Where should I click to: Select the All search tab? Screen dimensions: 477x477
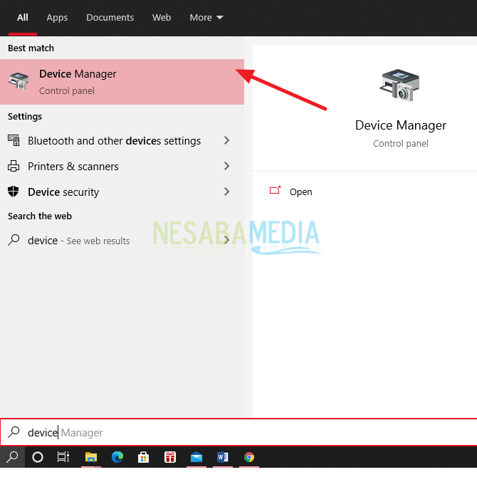coord(23,18)
